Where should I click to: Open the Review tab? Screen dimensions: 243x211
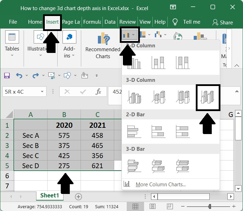[127, 22]
